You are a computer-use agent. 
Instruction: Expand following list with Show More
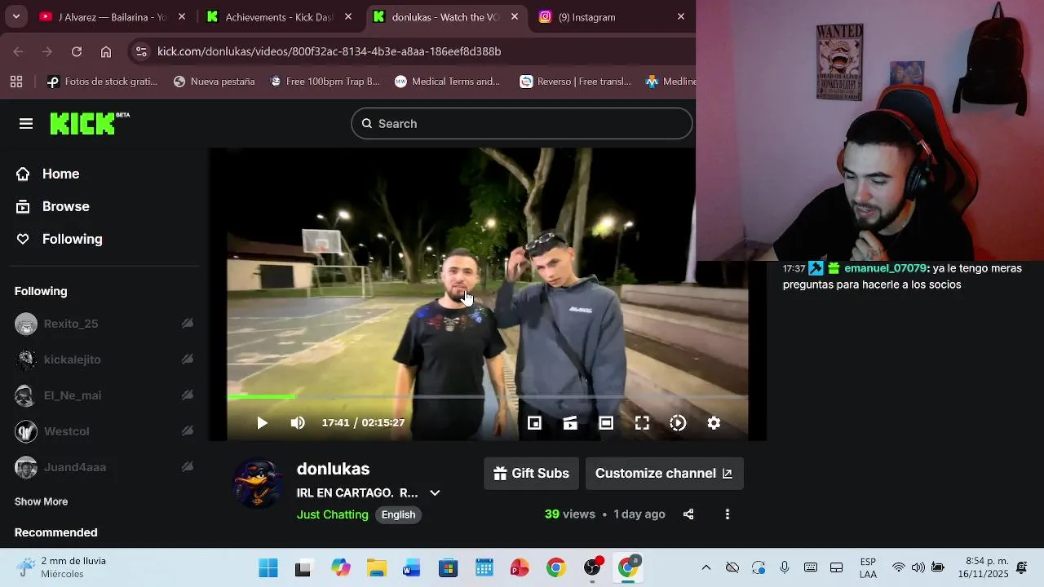(41, 501)
